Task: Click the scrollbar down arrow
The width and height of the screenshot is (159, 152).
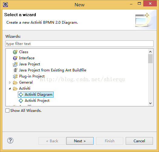Action: click(150, 103)
